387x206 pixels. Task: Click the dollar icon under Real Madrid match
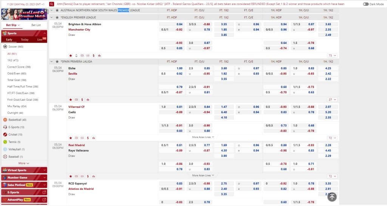pos(88,176)
